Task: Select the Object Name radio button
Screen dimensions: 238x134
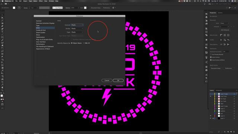Action: pyautogui.click(x=72, y=43)
